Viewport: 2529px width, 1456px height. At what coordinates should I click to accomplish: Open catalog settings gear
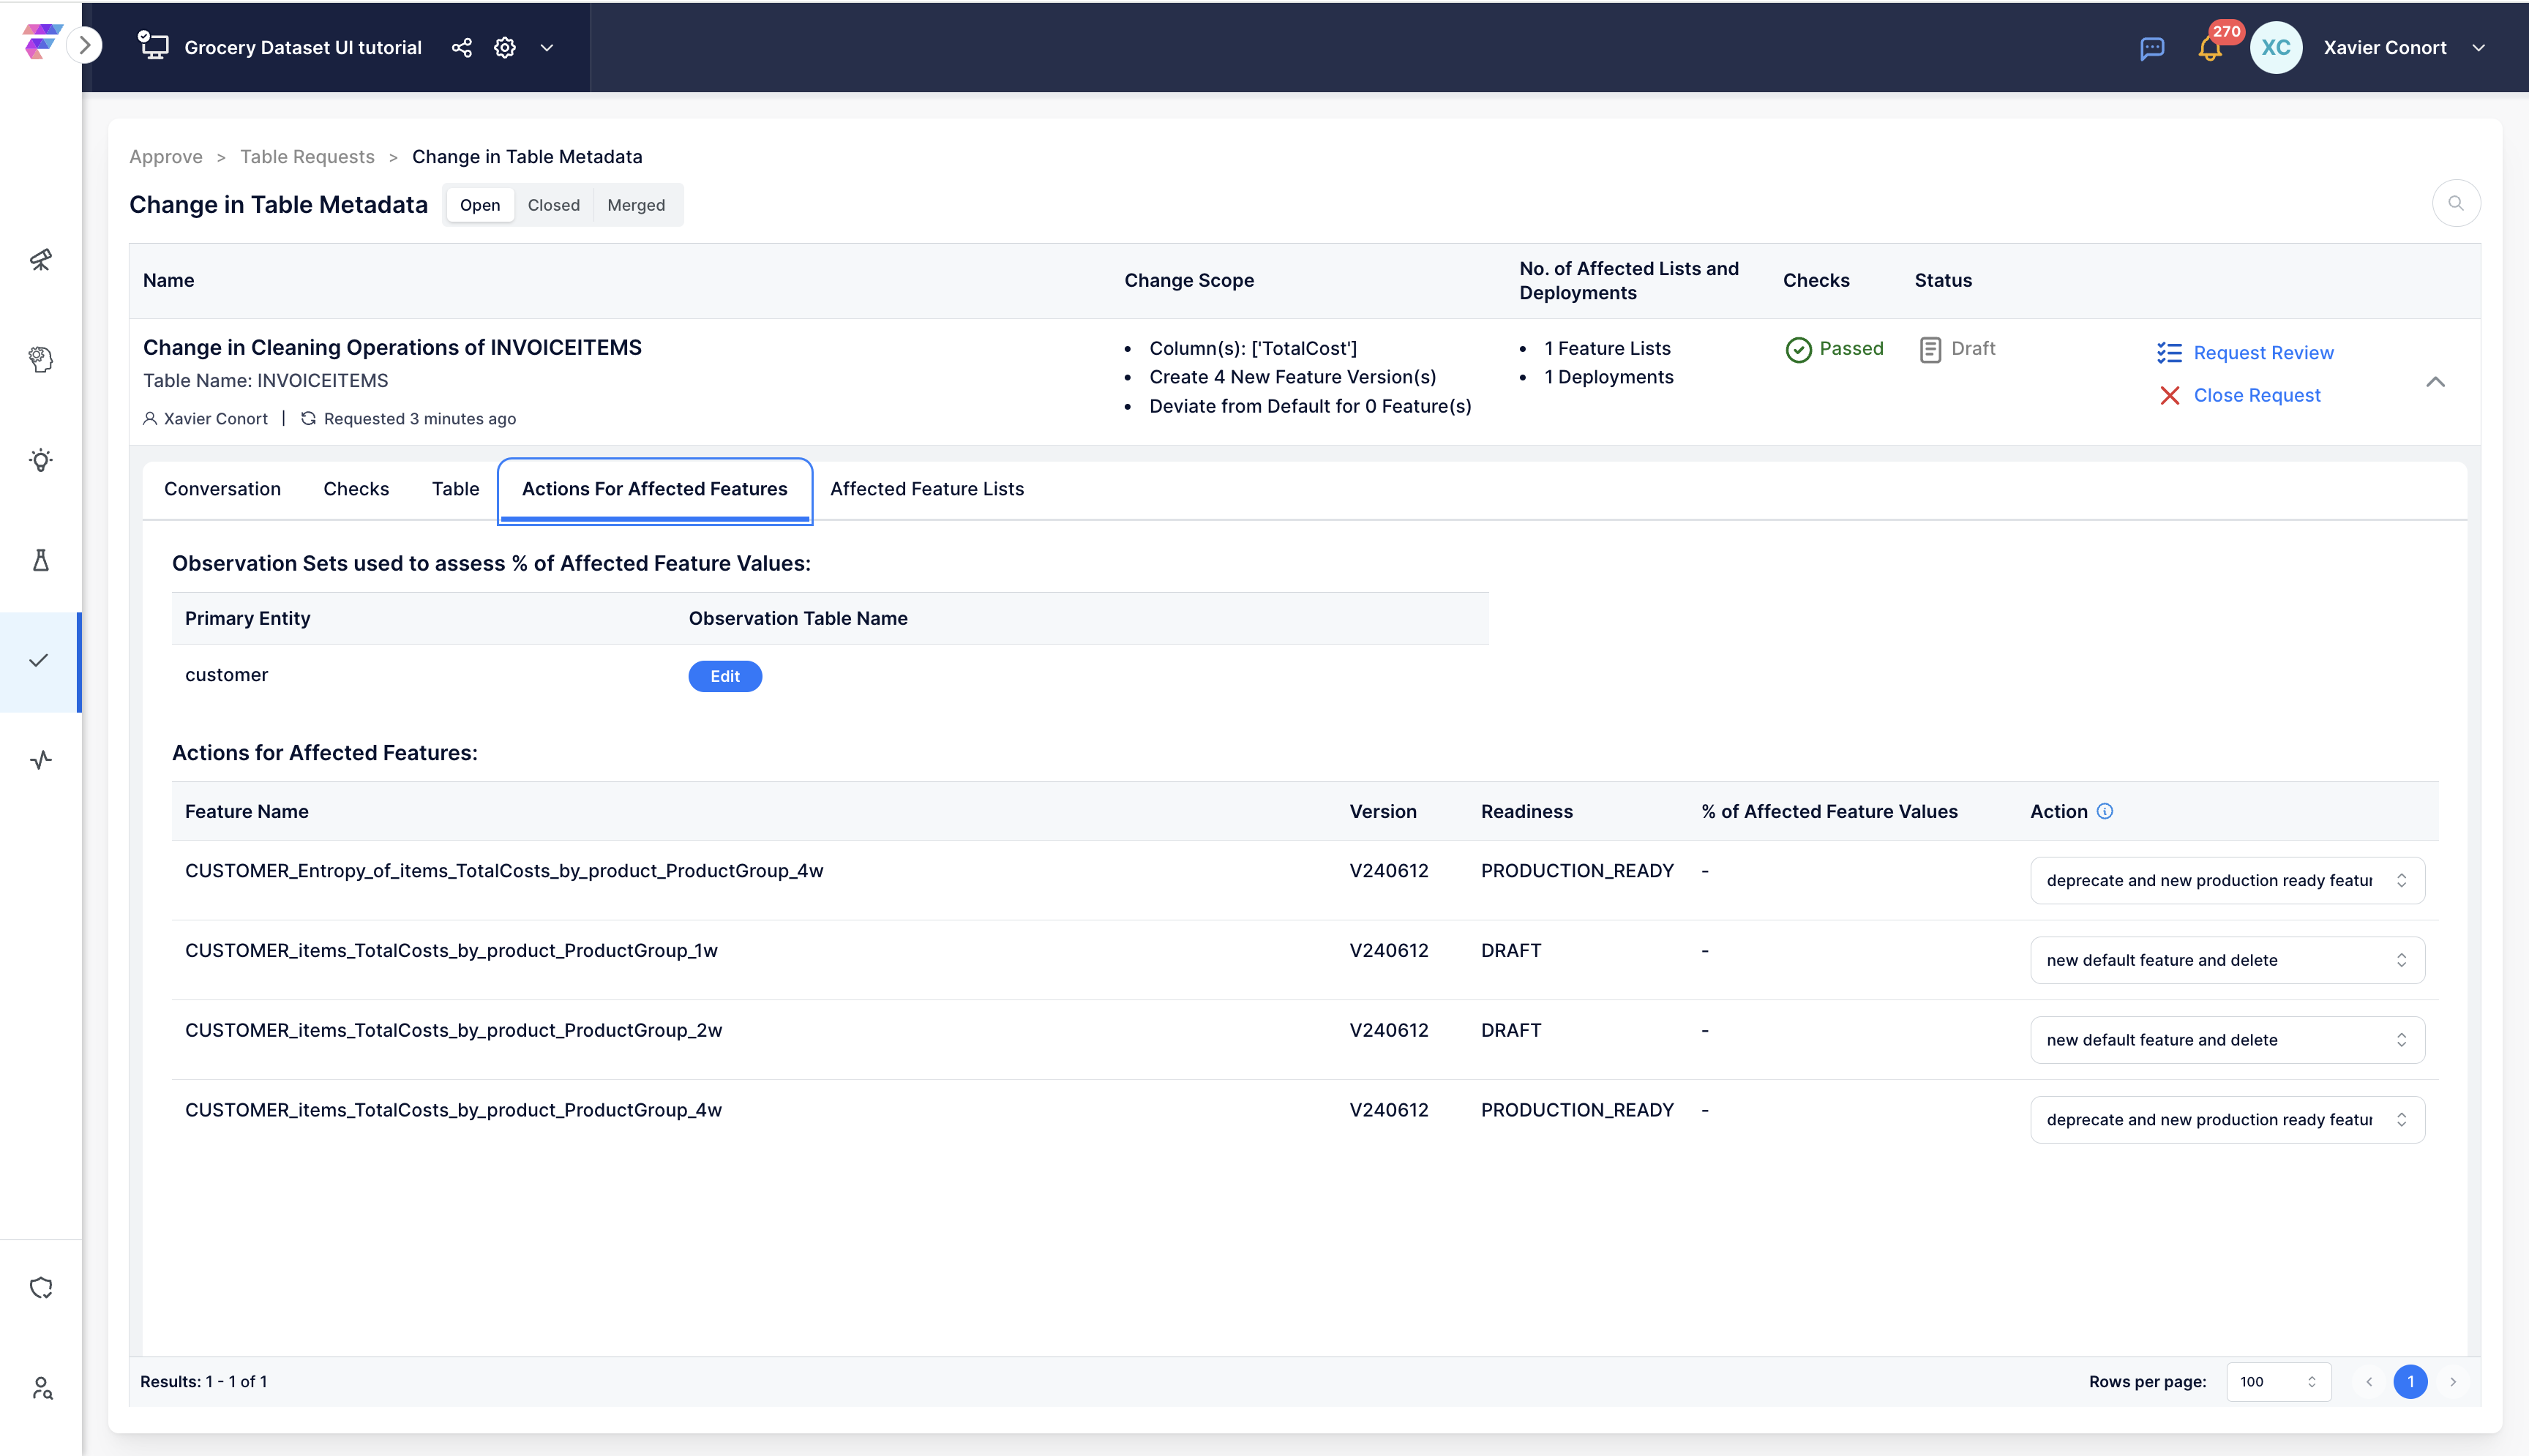tap(505, 47)
